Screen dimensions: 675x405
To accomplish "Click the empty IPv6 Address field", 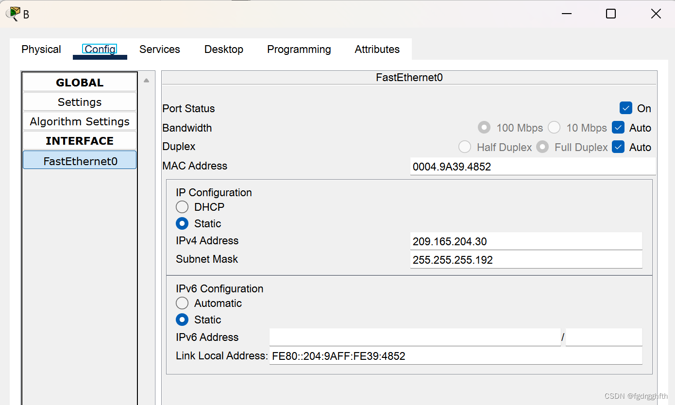I will tap(415, 337).
